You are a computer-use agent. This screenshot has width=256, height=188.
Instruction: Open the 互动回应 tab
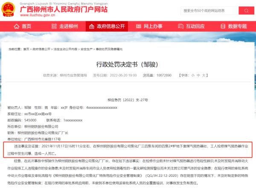(191, 26)
